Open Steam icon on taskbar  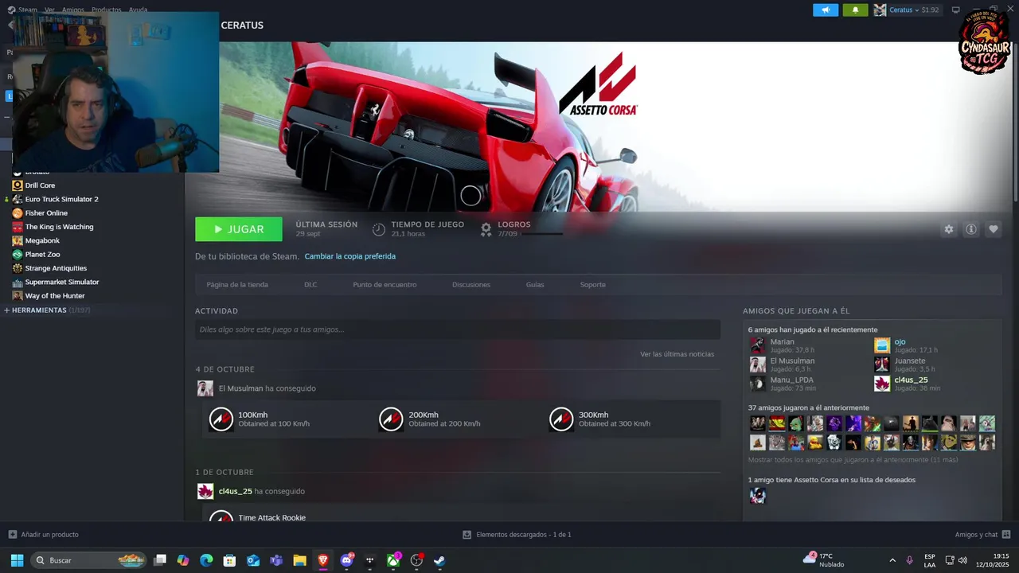click(439, 560)
